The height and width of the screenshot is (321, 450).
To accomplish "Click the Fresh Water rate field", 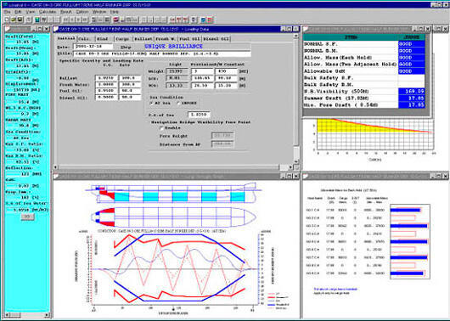I will 130,84.
